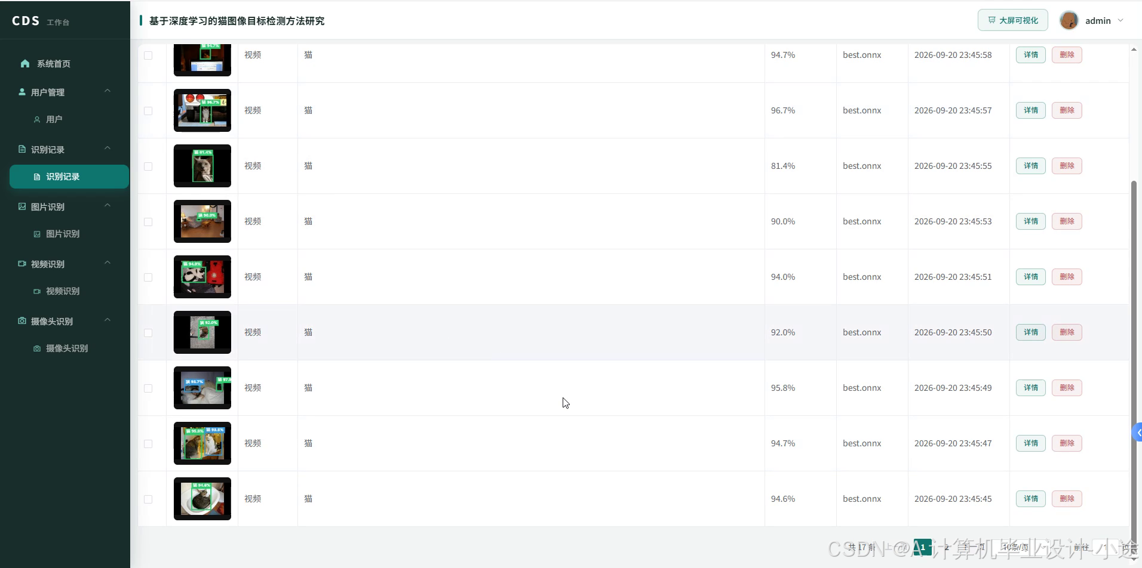Tick the checkbox for the 96.7% record
1142x568 pixels.
(148, 111)
